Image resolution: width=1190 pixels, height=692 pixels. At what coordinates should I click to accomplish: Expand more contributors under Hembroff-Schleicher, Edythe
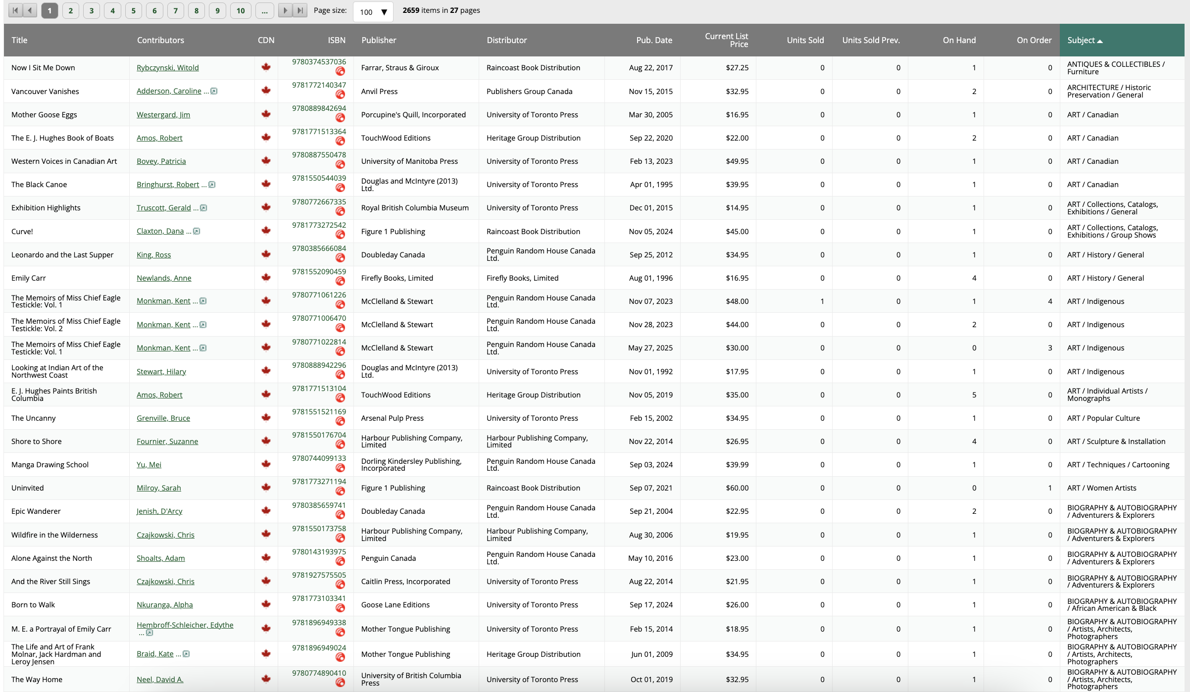pos(149,633)
